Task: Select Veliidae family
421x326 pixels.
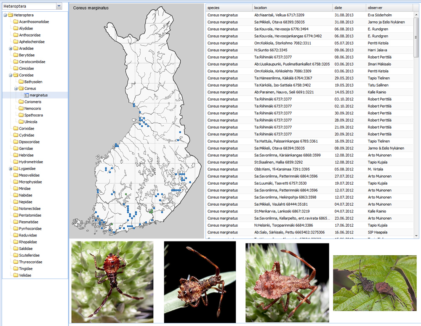Action: pyautogui.click(x=25, y=275)
